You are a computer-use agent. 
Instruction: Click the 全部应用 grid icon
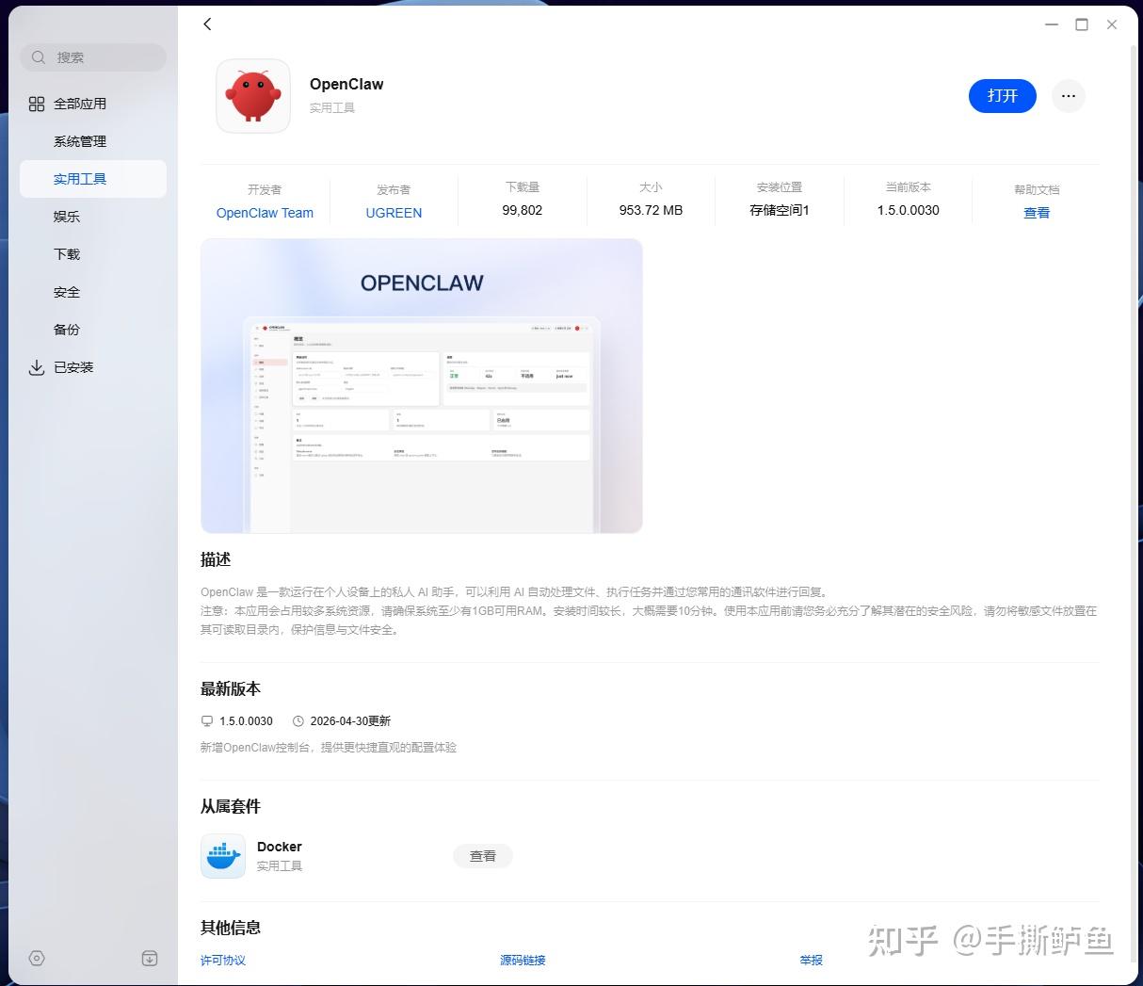[x=37, y=104]
